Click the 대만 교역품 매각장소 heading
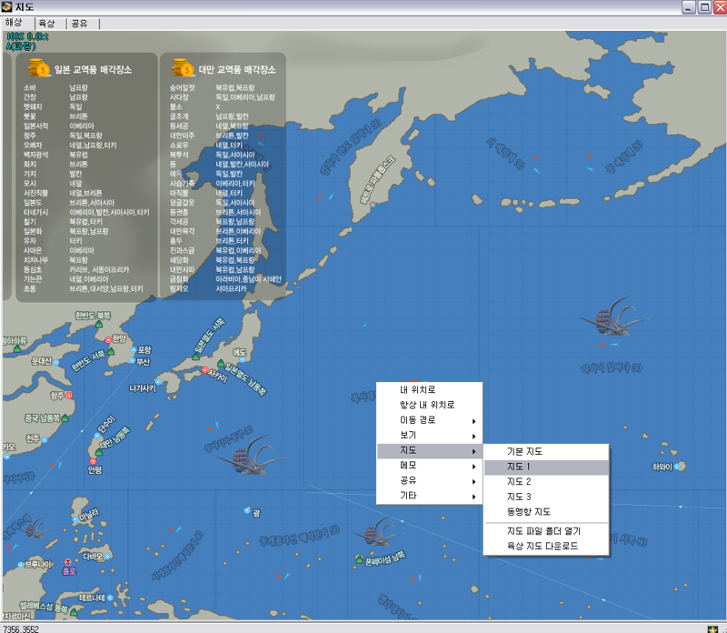727x633 pixels. point(237,70)
